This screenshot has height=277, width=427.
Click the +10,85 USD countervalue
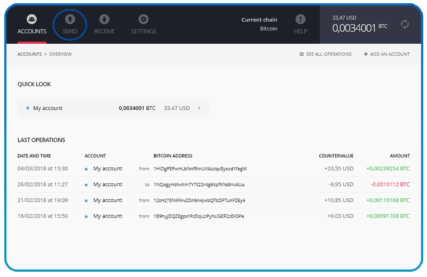click(x=339, y=200)
